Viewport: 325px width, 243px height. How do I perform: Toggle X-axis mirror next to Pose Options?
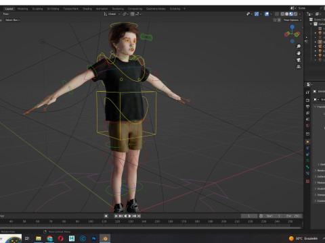click(279, 20)
